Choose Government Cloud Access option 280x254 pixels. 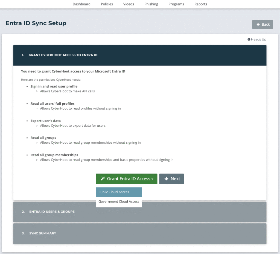(119, 201)
